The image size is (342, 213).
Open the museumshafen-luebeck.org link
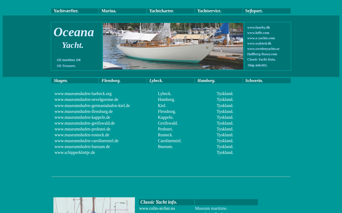pos(83,94)
